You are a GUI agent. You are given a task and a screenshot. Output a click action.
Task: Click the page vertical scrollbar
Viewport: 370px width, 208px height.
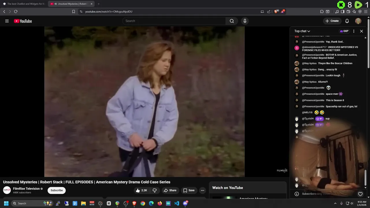click(369, 43)
